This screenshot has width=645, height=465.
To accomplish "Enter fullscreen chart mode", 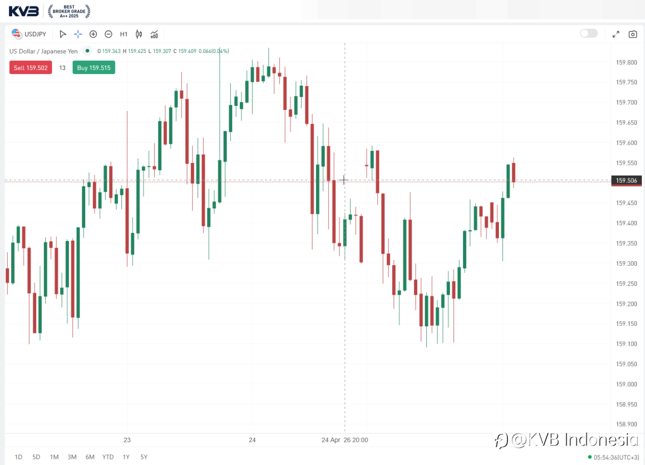I will (x=616, y=34).
